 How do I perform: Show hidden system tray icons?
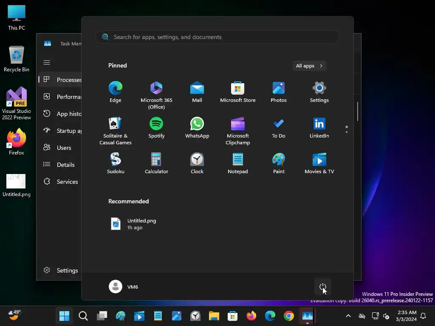(348, 316)
